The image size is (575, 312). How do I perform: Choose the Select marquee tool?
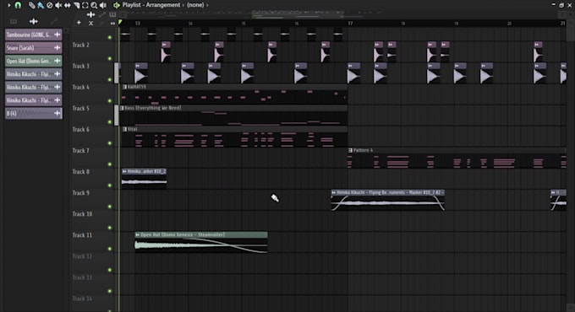coord(85,5)
